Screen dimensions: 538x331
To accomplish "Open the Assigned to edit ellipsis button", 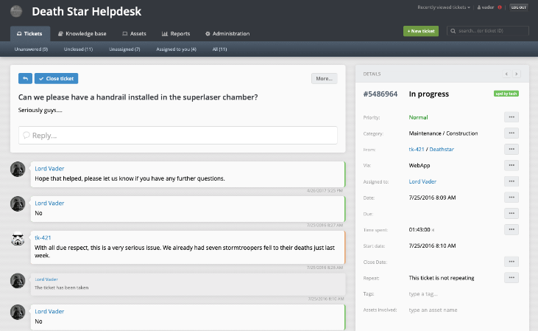I will tap(512, 181).
